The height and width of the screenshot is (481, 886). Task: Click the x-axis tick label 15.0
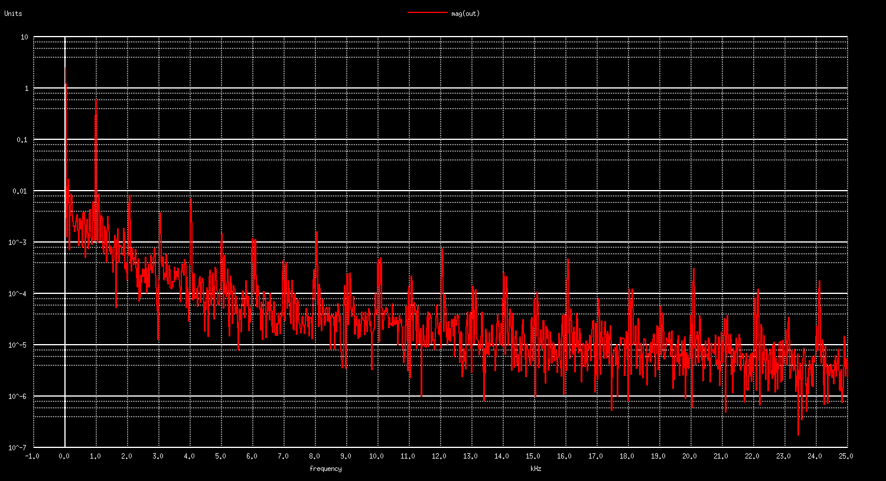[533, 456]
